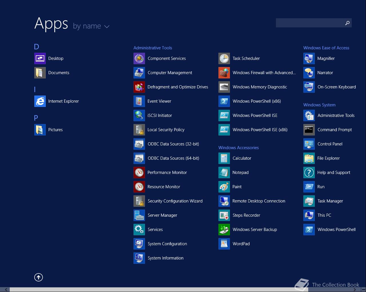Screen dimensions: 366x292
Task: Open System Configuration icon
Action: click(x=139, y=244)
